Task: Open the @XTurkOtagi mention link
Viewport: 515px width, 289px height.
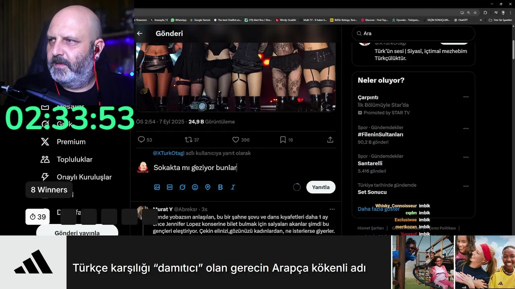Action: tap(169, 153)
